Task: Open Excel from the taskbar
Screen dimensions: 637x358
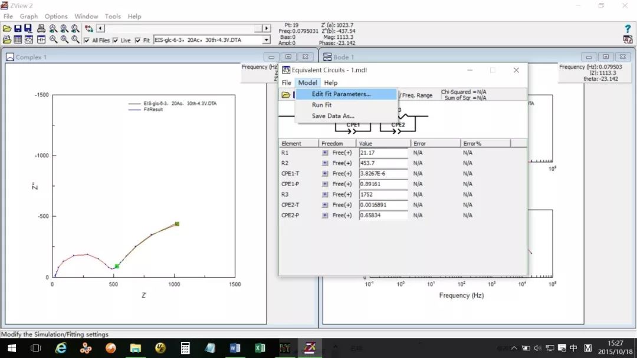Action: pos(260,348)
